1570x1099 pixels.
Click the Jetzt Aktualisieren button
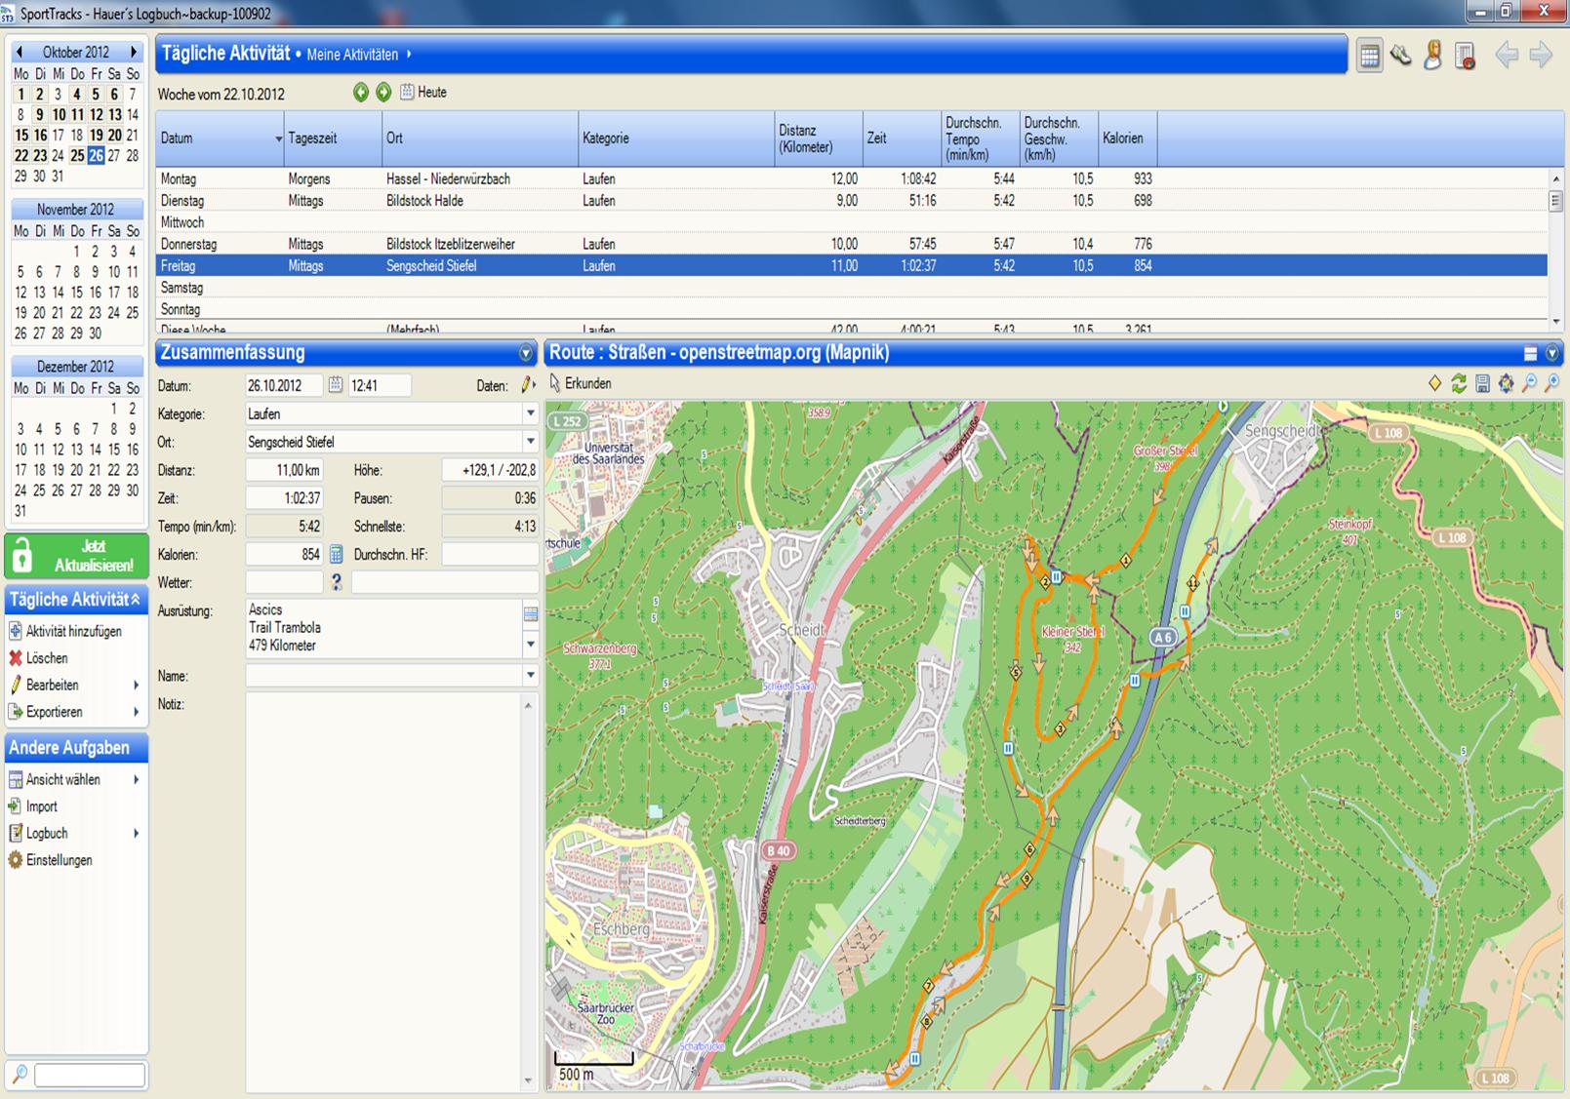click(x=76, y=556)
